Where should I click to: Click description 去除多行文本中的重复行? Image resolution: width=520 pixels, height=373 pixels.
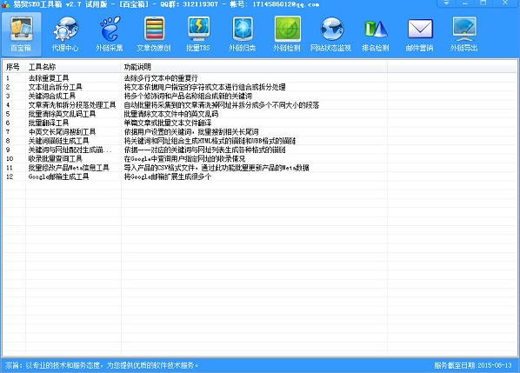[161, 78]
